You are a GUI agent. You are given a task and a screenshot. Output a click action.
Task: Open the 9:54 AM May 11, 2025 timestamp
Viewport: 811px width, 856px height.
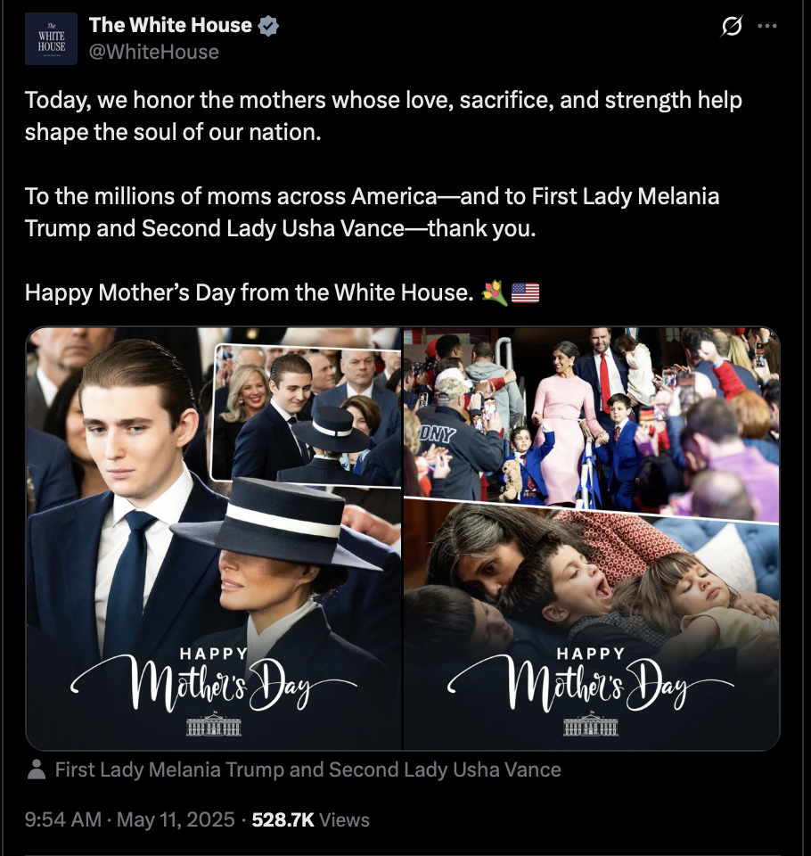click(x=130, y=819)
